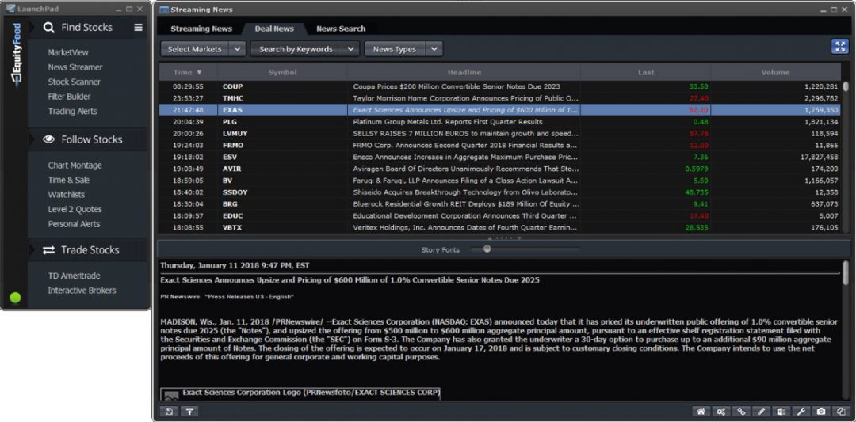Screen dimensions: 856x422
Task: Open the Select Markets dropdown arrow
Action: pos(237,49)
